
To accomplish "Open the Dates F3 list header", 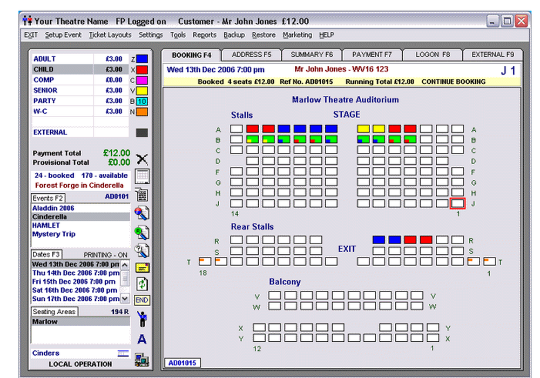I will click(46, 254).
